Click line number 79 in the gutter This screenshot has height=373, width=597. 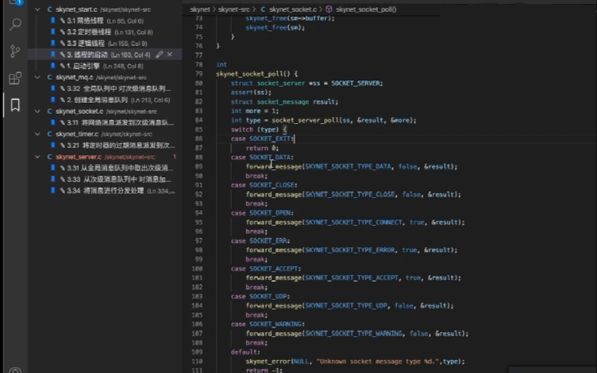tap(198, 74)
